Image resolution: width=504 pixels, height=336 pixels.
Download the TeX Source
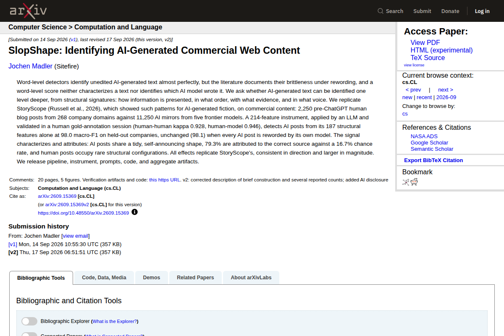coord(428,58)
